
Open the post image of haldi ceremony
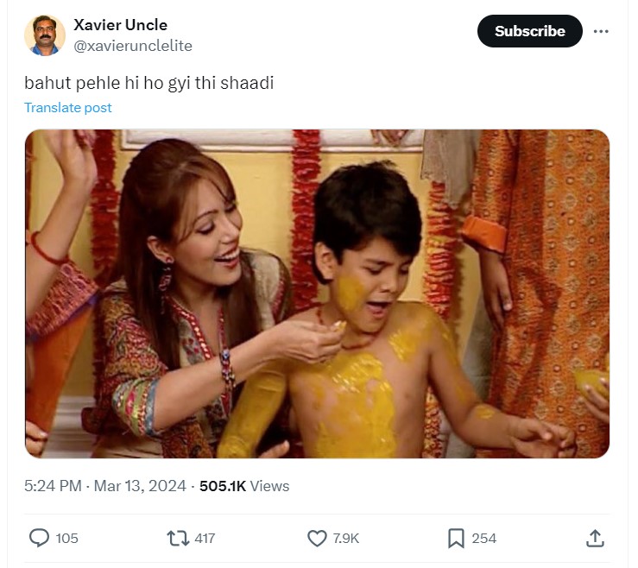(317, 293)
